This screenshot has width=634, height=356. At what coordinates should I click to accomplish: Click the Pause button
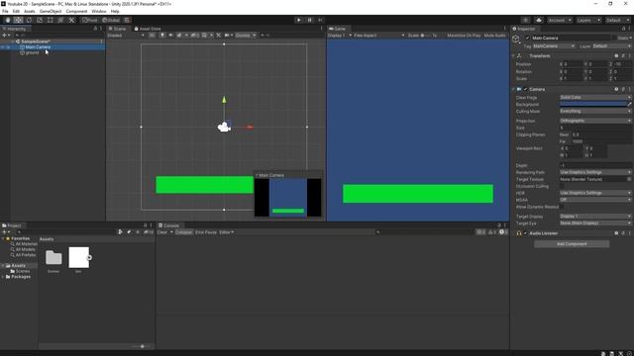[x=310, y=20]
